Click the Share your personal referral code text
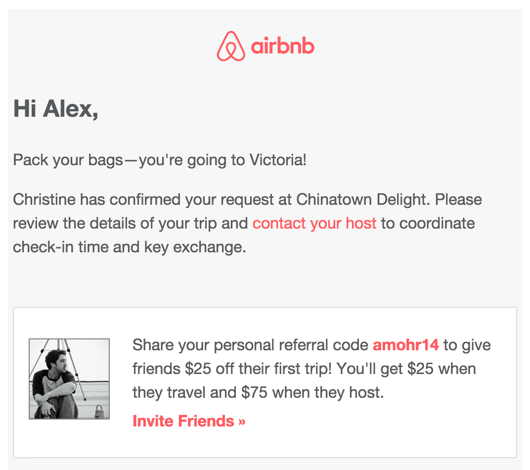 [250, 345]
